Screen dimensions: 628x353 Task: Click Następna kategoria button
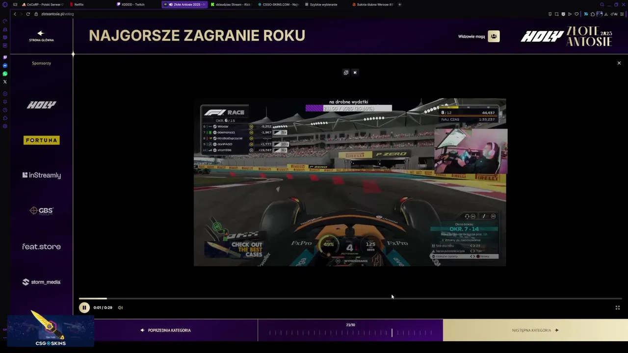click(x=535, y=330)
